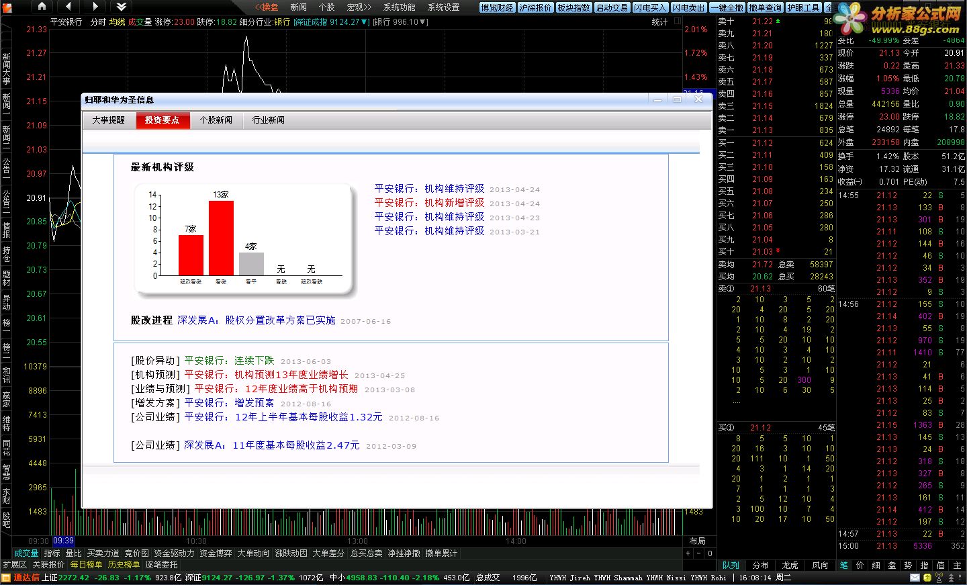
Task: Click the 0 reset button under 布局
Action: click(710, 553)
